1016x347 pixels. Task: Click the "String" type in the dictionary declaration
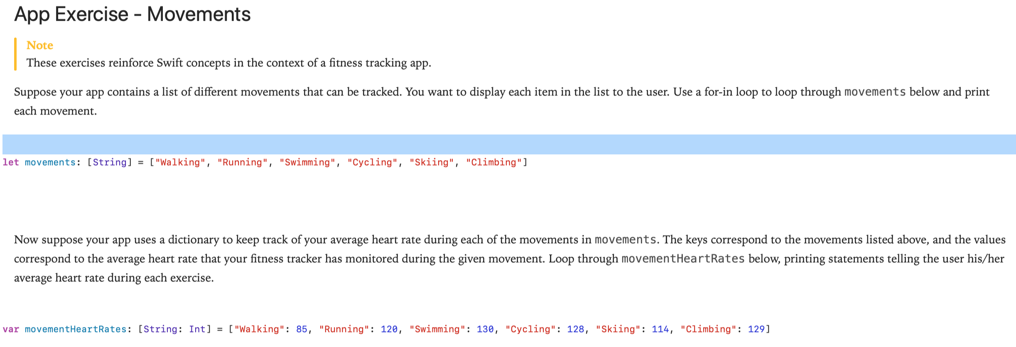[160, 329]
